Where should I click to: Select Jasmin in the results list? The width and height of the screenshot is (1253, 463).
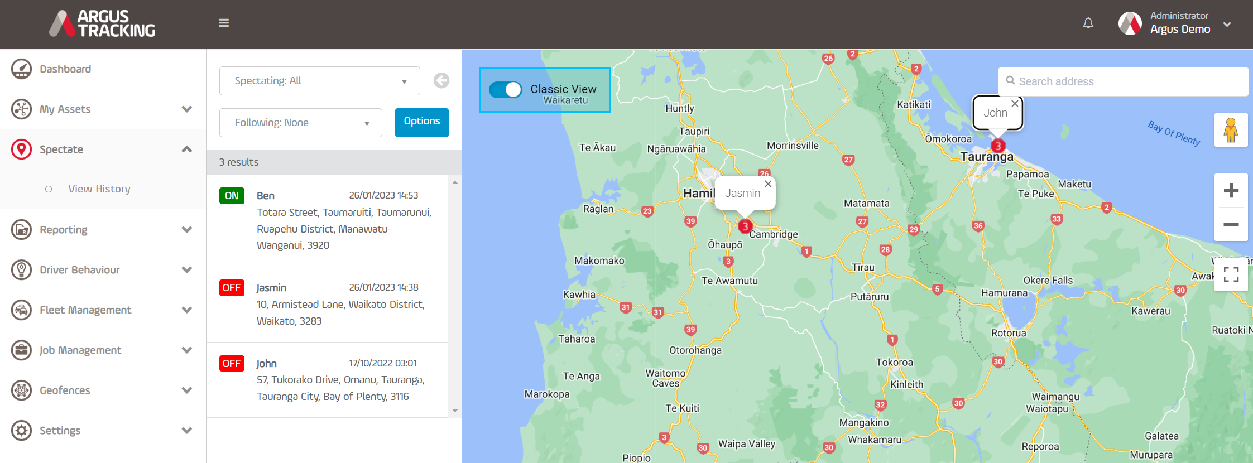click(327, 305)
